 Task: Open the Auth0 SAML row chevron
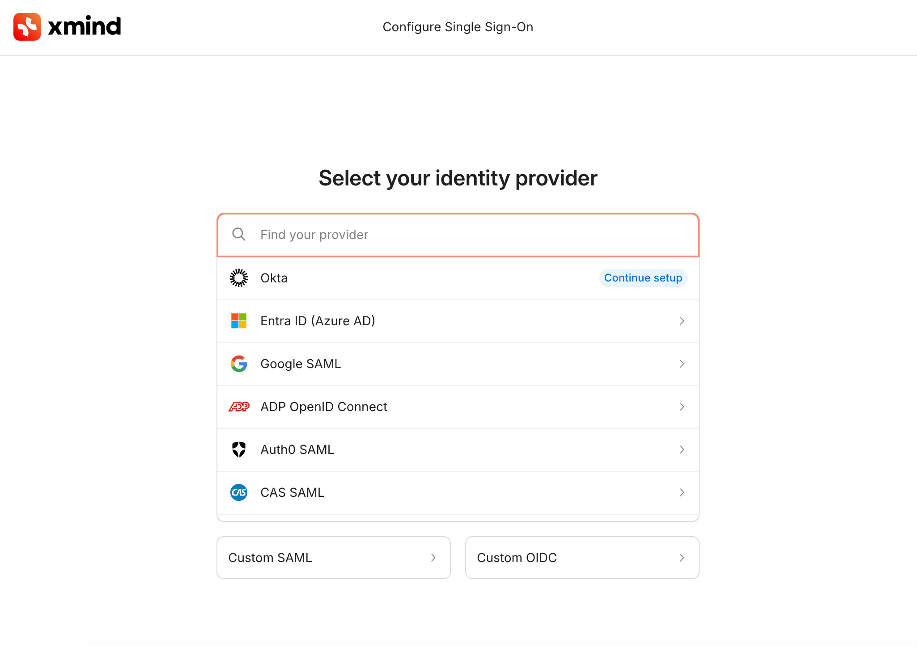click(x=682, y=450)
